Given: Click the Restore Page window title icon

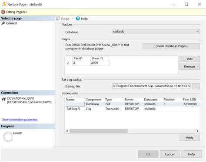Looking at the screenshot, I should [x=4, y=4].
